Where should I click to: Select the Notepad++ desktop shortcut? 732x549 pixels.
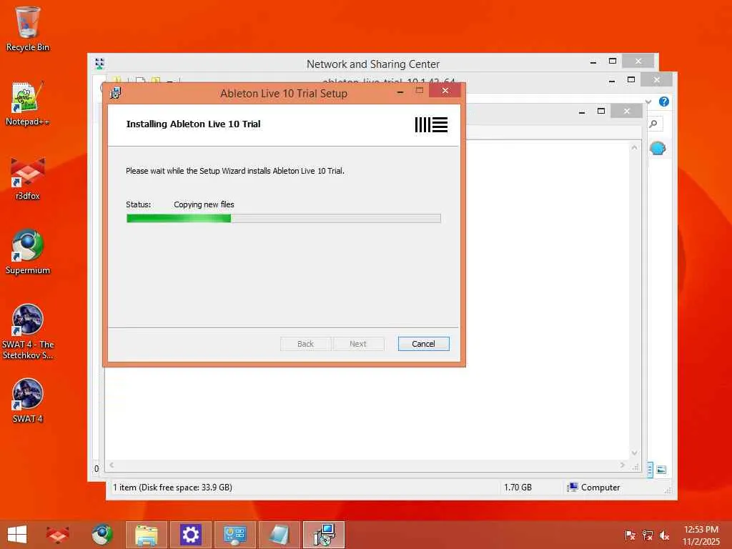(28, 104)
